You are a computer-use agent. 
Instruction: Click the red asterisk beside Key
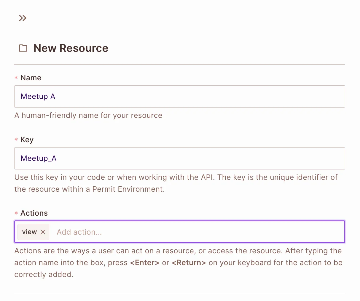click(x=16, y=140)
